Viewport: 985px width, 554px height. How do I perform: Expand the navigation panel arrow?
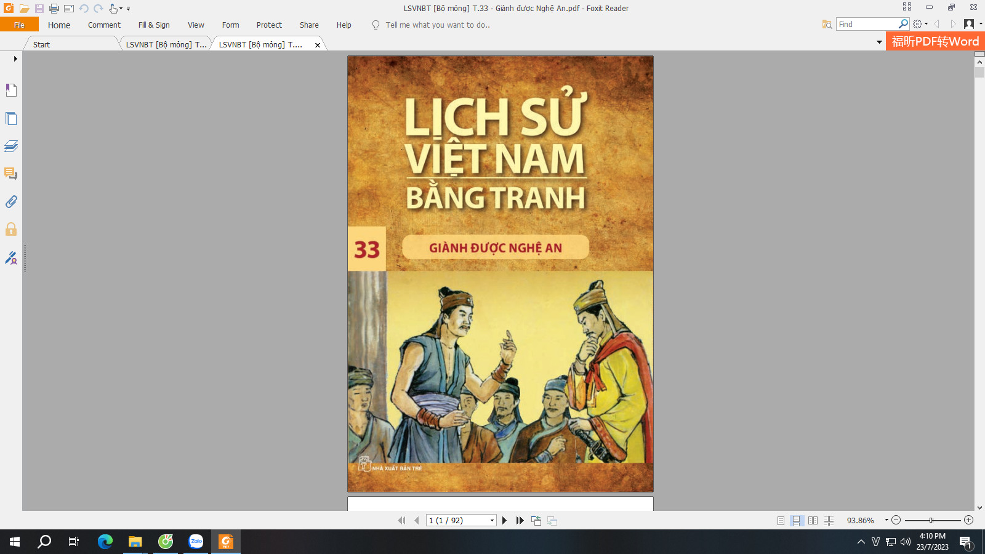[x=15, y=59]
